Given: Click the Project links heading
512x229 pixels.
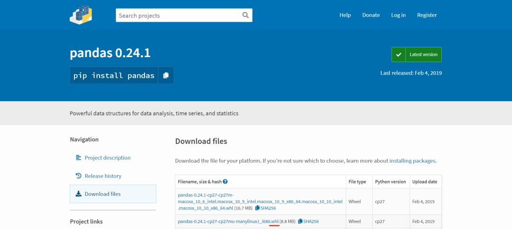Looking at the screenshot, I should pos(86,221).
